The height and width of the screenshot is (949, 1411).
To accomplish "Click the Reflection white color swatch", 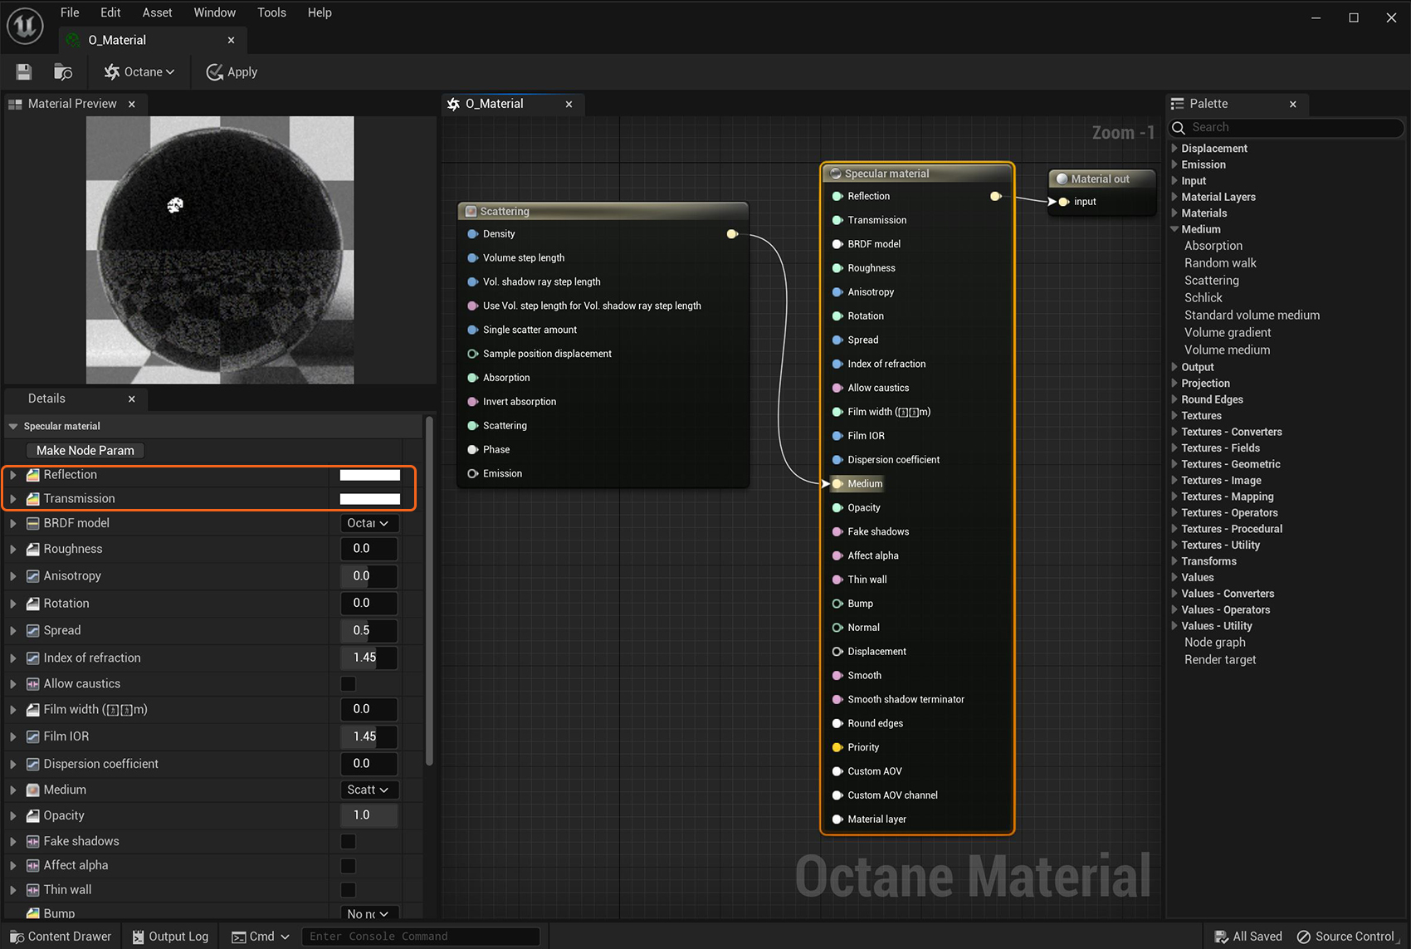I will point(370,475).
